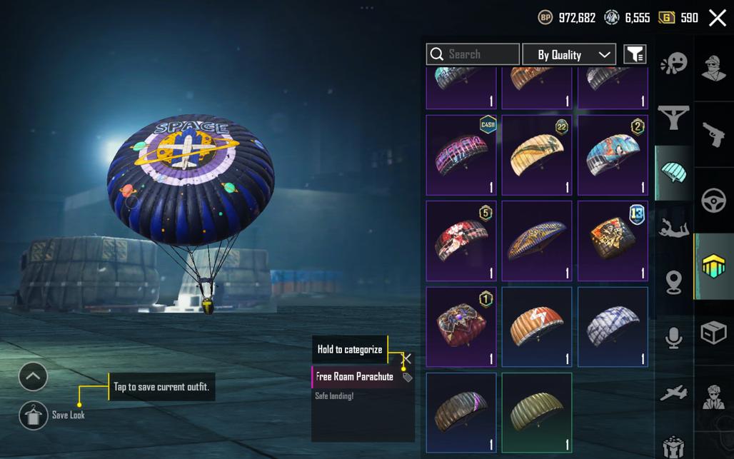Screen dimensions: 734x459
Task: Select the orange lightning parachute thumbnail
Action: (537, 327)
